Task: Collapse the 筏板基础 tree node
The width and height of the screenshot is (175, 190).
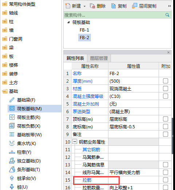Action: [68, 22]
